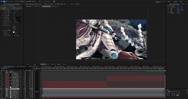Click the snapshot camera icon below viewer

pyautogui.click(x=58, y=64)
